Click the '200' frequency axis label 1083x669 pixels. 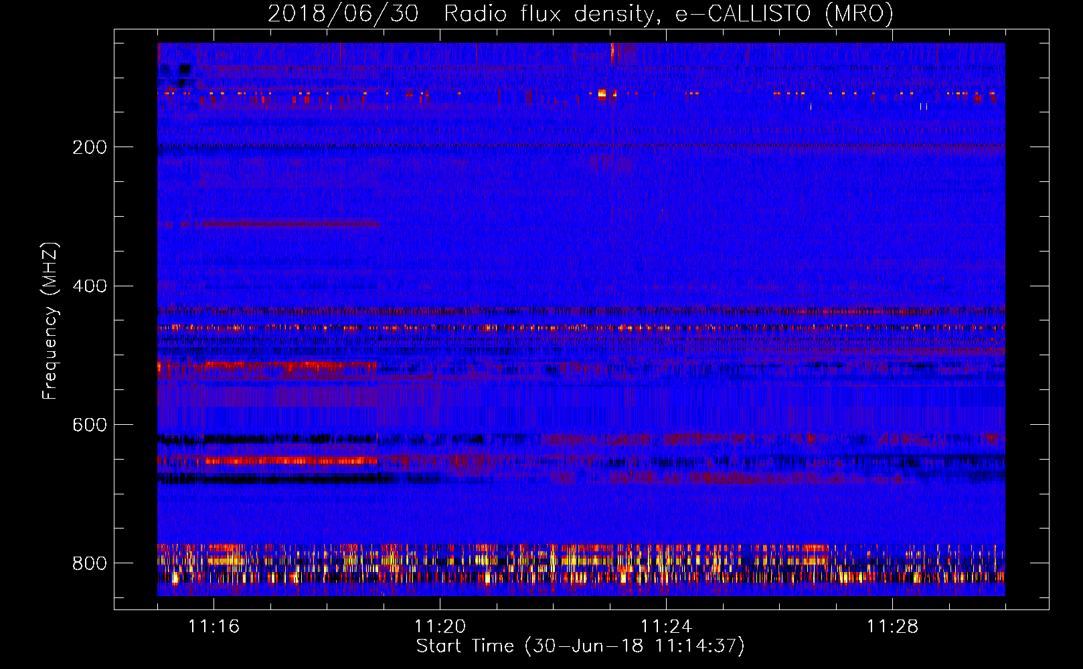coord(90,147)
